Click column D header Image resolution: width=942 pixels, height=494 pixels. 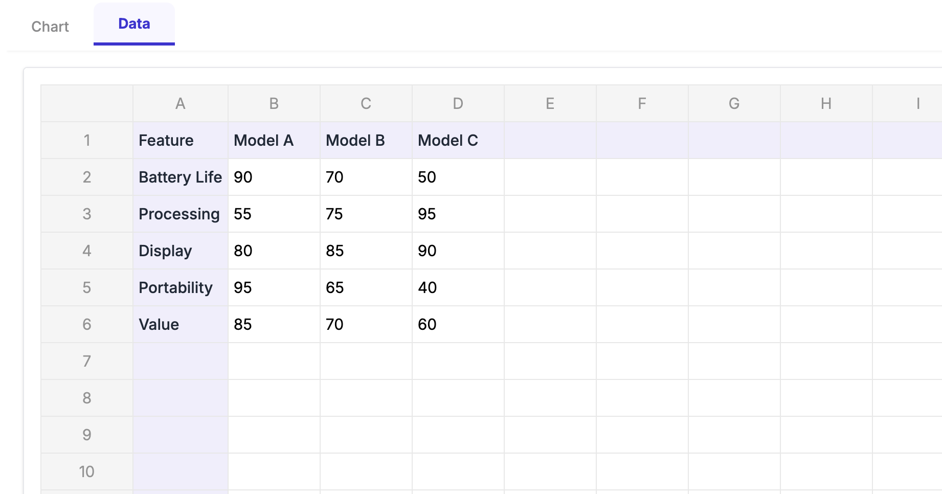click(x=458, y=104)
